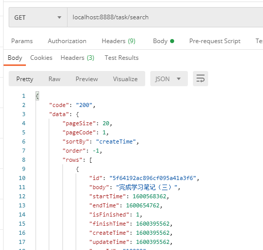
Task: Switch to the Authorization tab
Action: click(67, 41)
